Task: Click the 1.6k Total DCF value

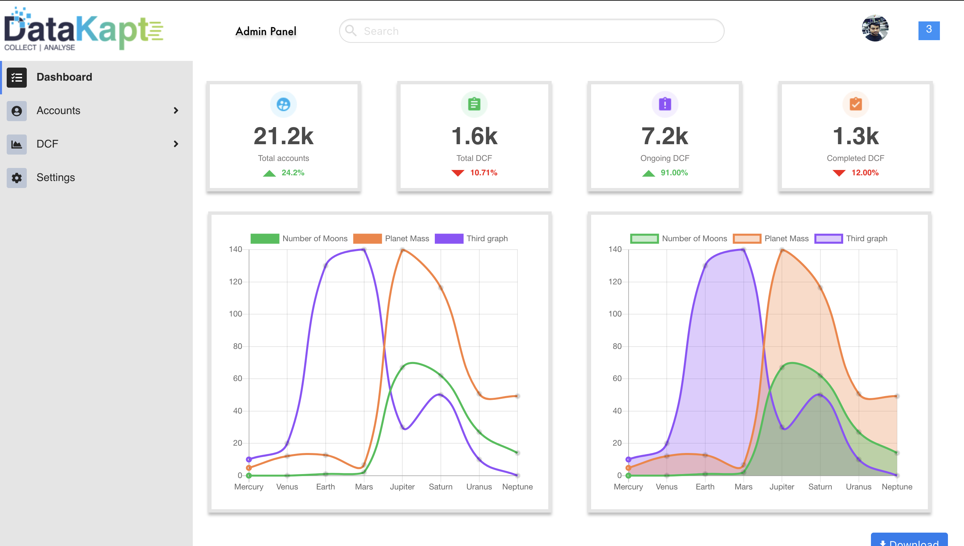Action: click(474, 136)
